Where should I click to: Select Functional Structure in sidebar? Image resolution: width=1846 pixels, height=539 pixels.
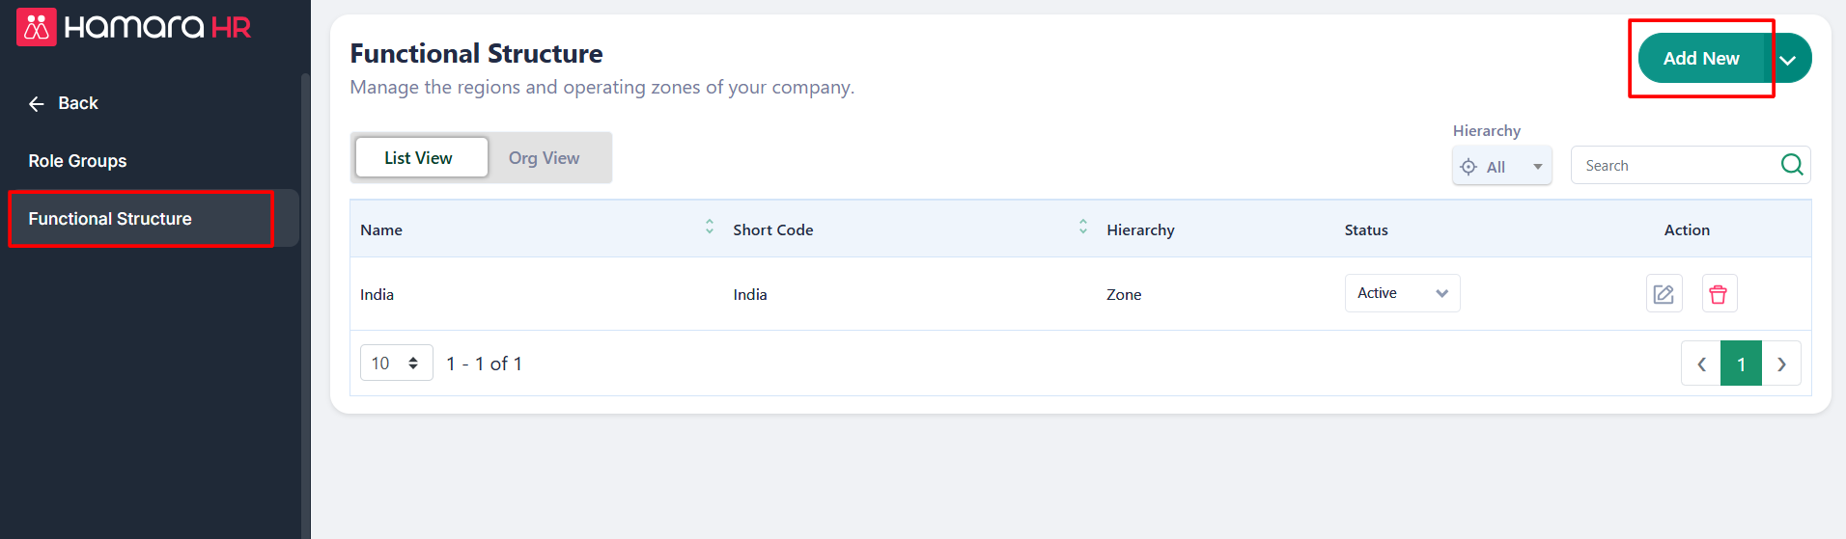click(110, 219)
